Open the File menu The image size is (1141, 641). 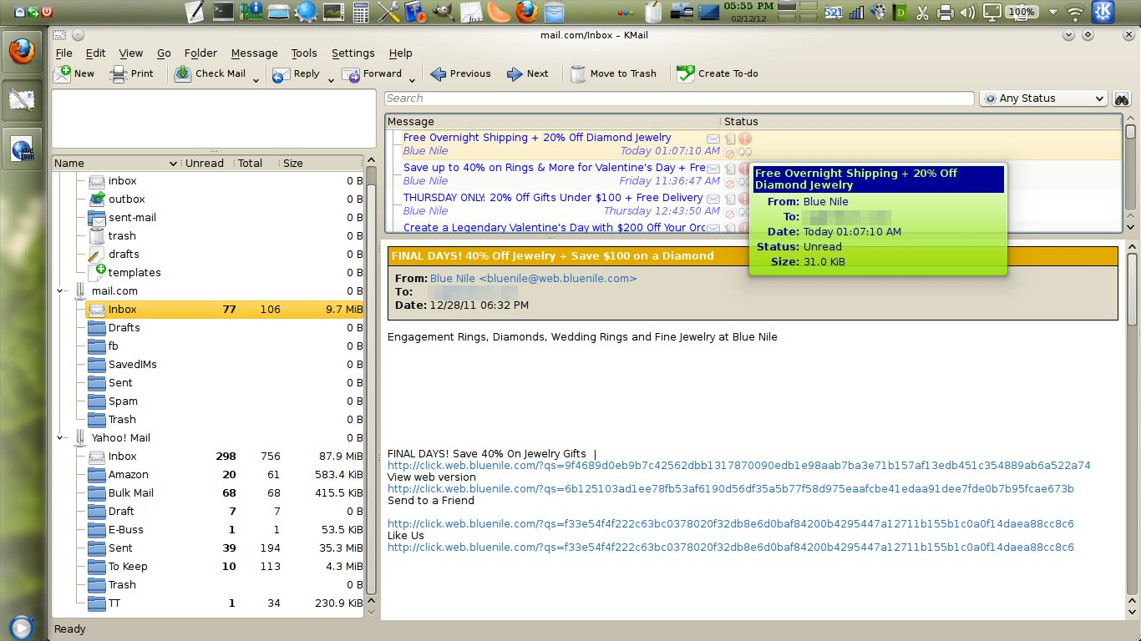click(63, 53)
